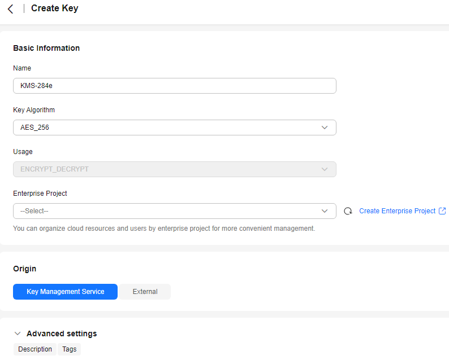Image resolution: width=449 pixels, height=360 pixels.
Task: Select Key Management Service as origin
Action: click(x=65, y=292)
